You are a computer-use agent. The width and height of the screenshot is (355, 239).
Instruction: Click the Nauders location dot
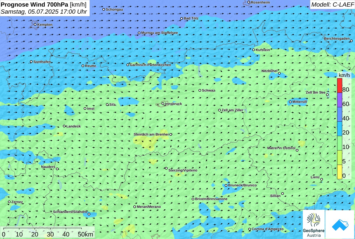57,169
